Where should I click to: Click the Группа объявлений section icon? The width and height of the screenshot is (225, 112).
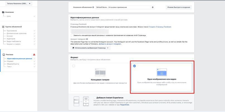click(3, 27)
